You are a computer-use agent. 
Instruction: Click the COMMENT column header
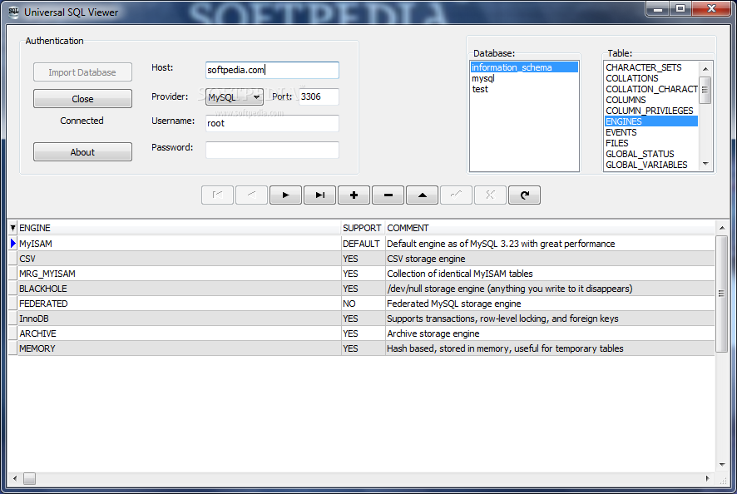[x=550, y=228]
